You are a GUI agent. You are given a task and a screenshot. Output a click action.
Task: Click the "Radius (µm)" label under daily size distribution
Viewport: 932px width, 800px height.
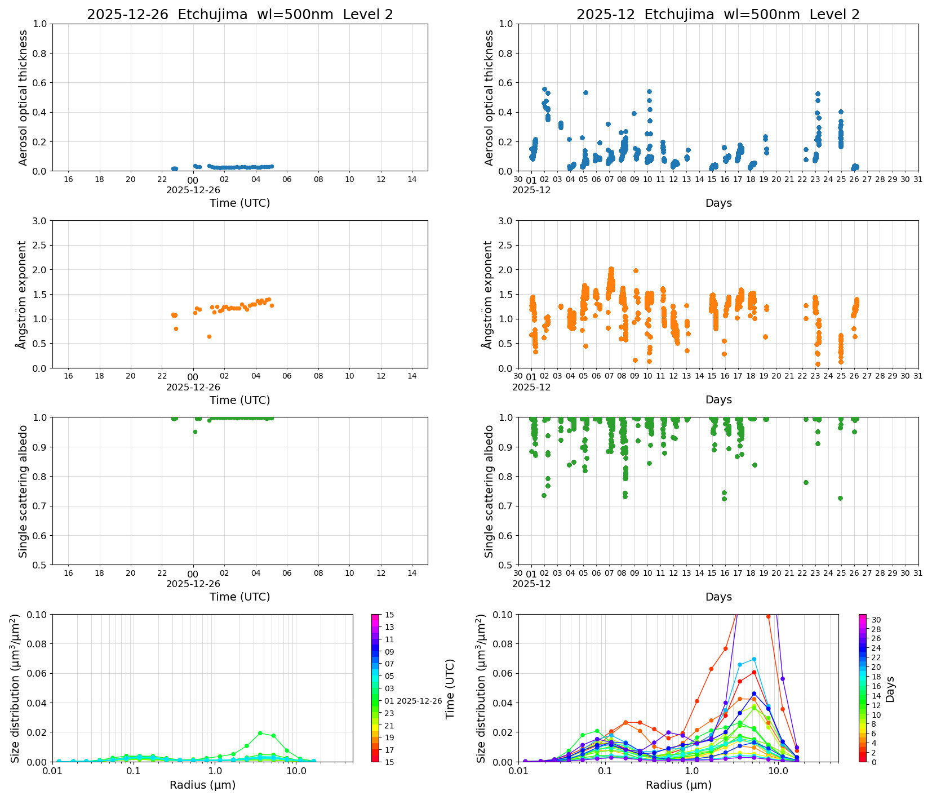(202, 785)
